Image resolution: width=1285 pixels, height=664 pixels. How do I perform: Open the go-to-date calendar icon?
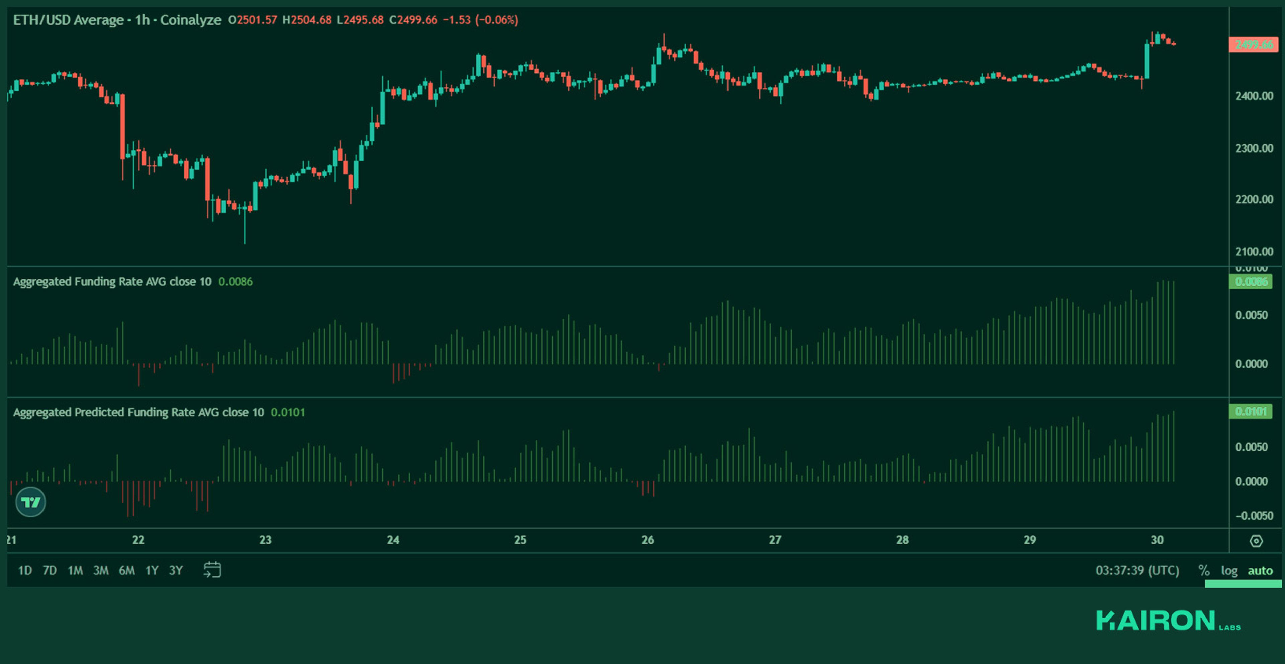point(212,570)
